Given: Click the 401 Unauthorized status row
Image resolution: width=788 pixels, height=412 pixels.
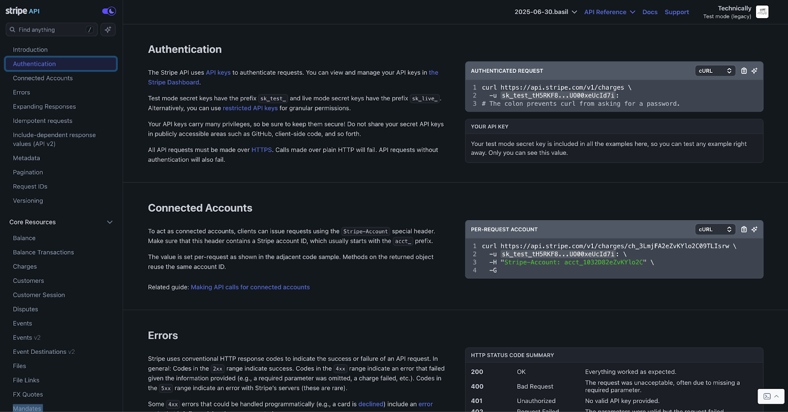Looking at the screenshot, I should [x=614, y=401].
